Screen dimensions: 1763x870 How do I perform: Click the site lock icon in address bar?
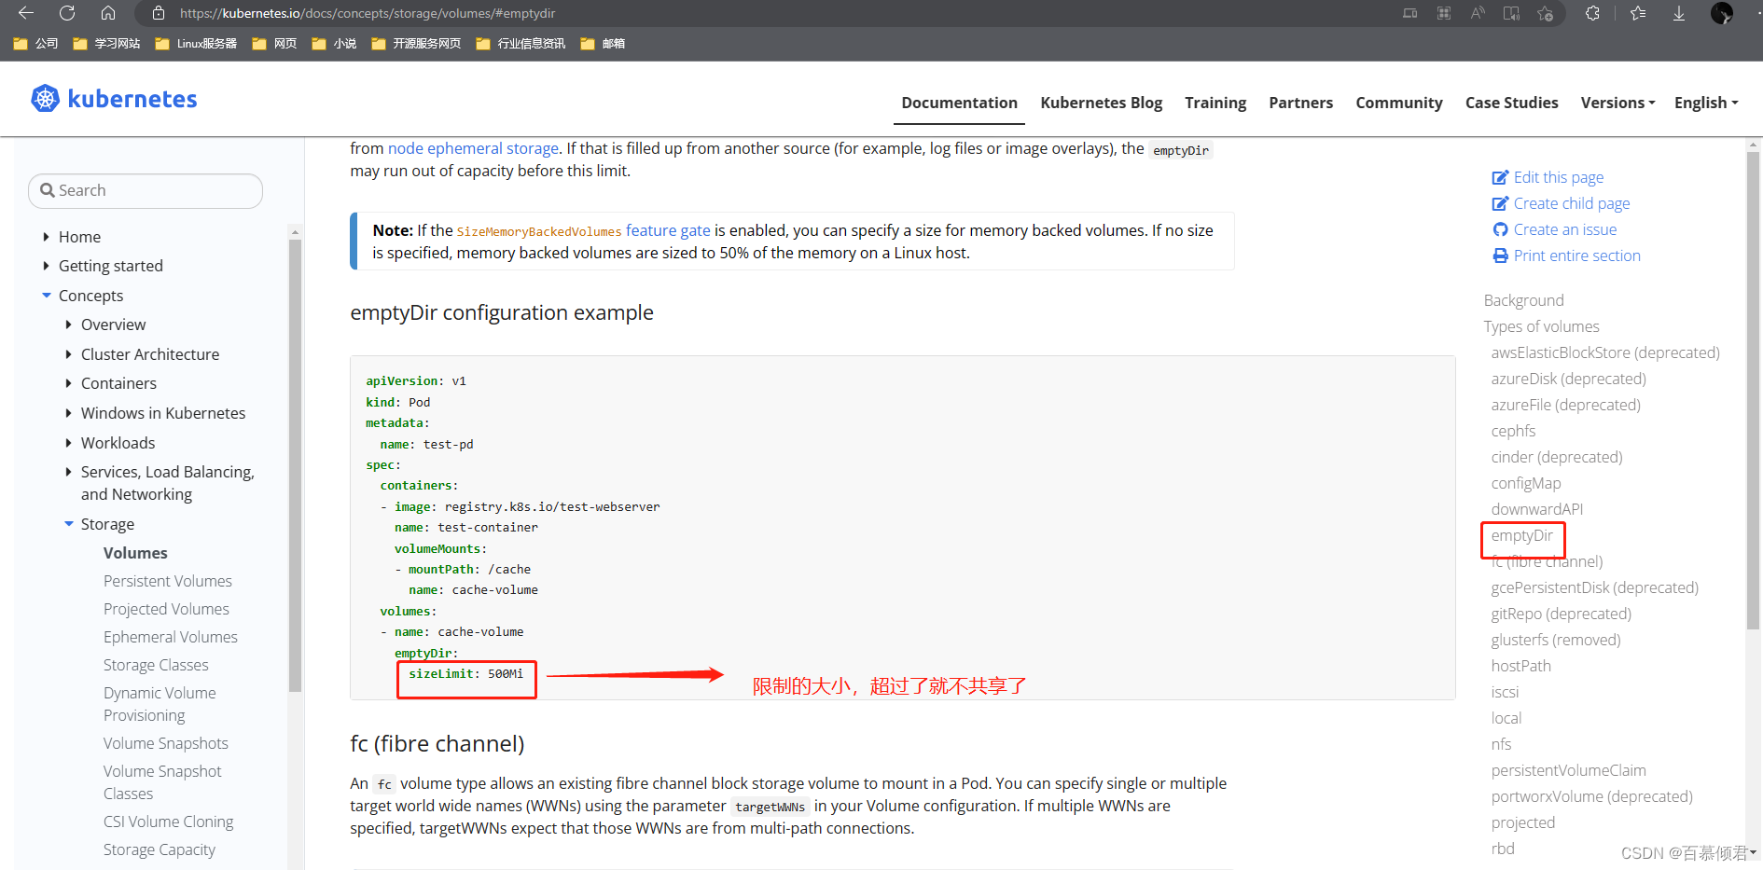159,13
